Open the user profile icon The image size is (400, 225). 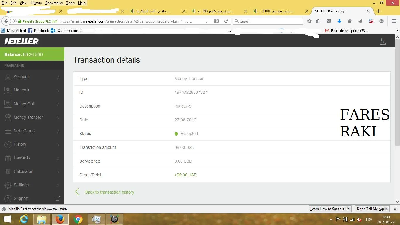[x=382, y=41]
